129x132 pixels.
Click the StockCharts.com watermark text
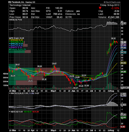[x=112, y=2]
